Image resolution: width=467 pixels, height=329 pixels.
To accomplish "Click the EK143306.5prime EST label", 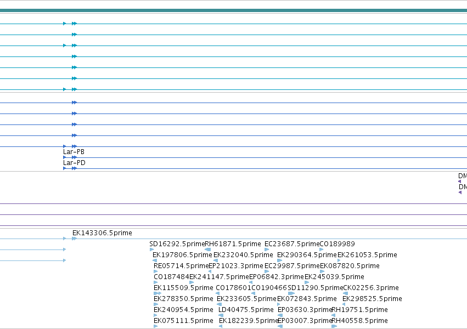I will [x=102, y=233].
